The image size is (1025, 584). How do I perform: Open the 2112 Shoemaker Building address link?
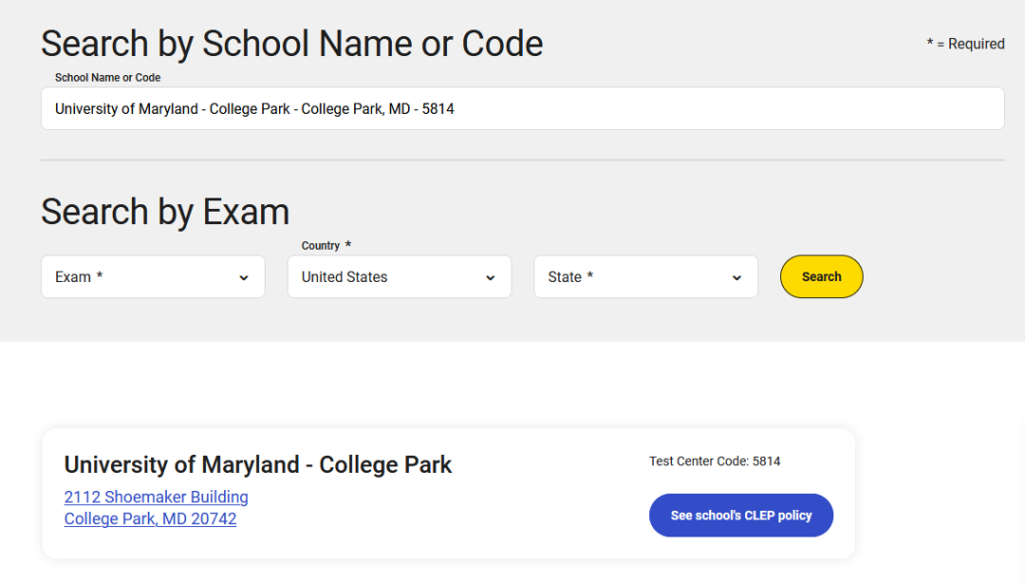156,497
